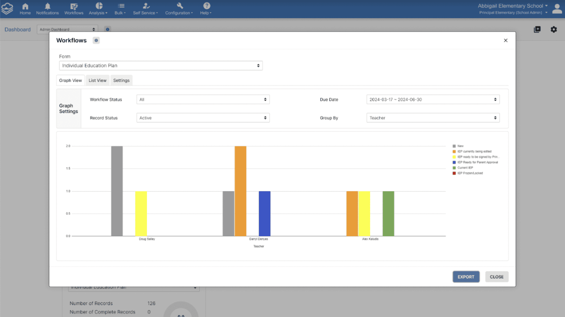
Task: Open the Record Status dropdown
Action: pyautogui.click(x=203, y=118)
